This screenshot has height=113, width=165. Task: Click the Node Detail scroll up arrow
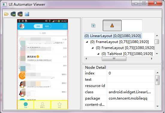pyautogui.click(x=158, y=73)
